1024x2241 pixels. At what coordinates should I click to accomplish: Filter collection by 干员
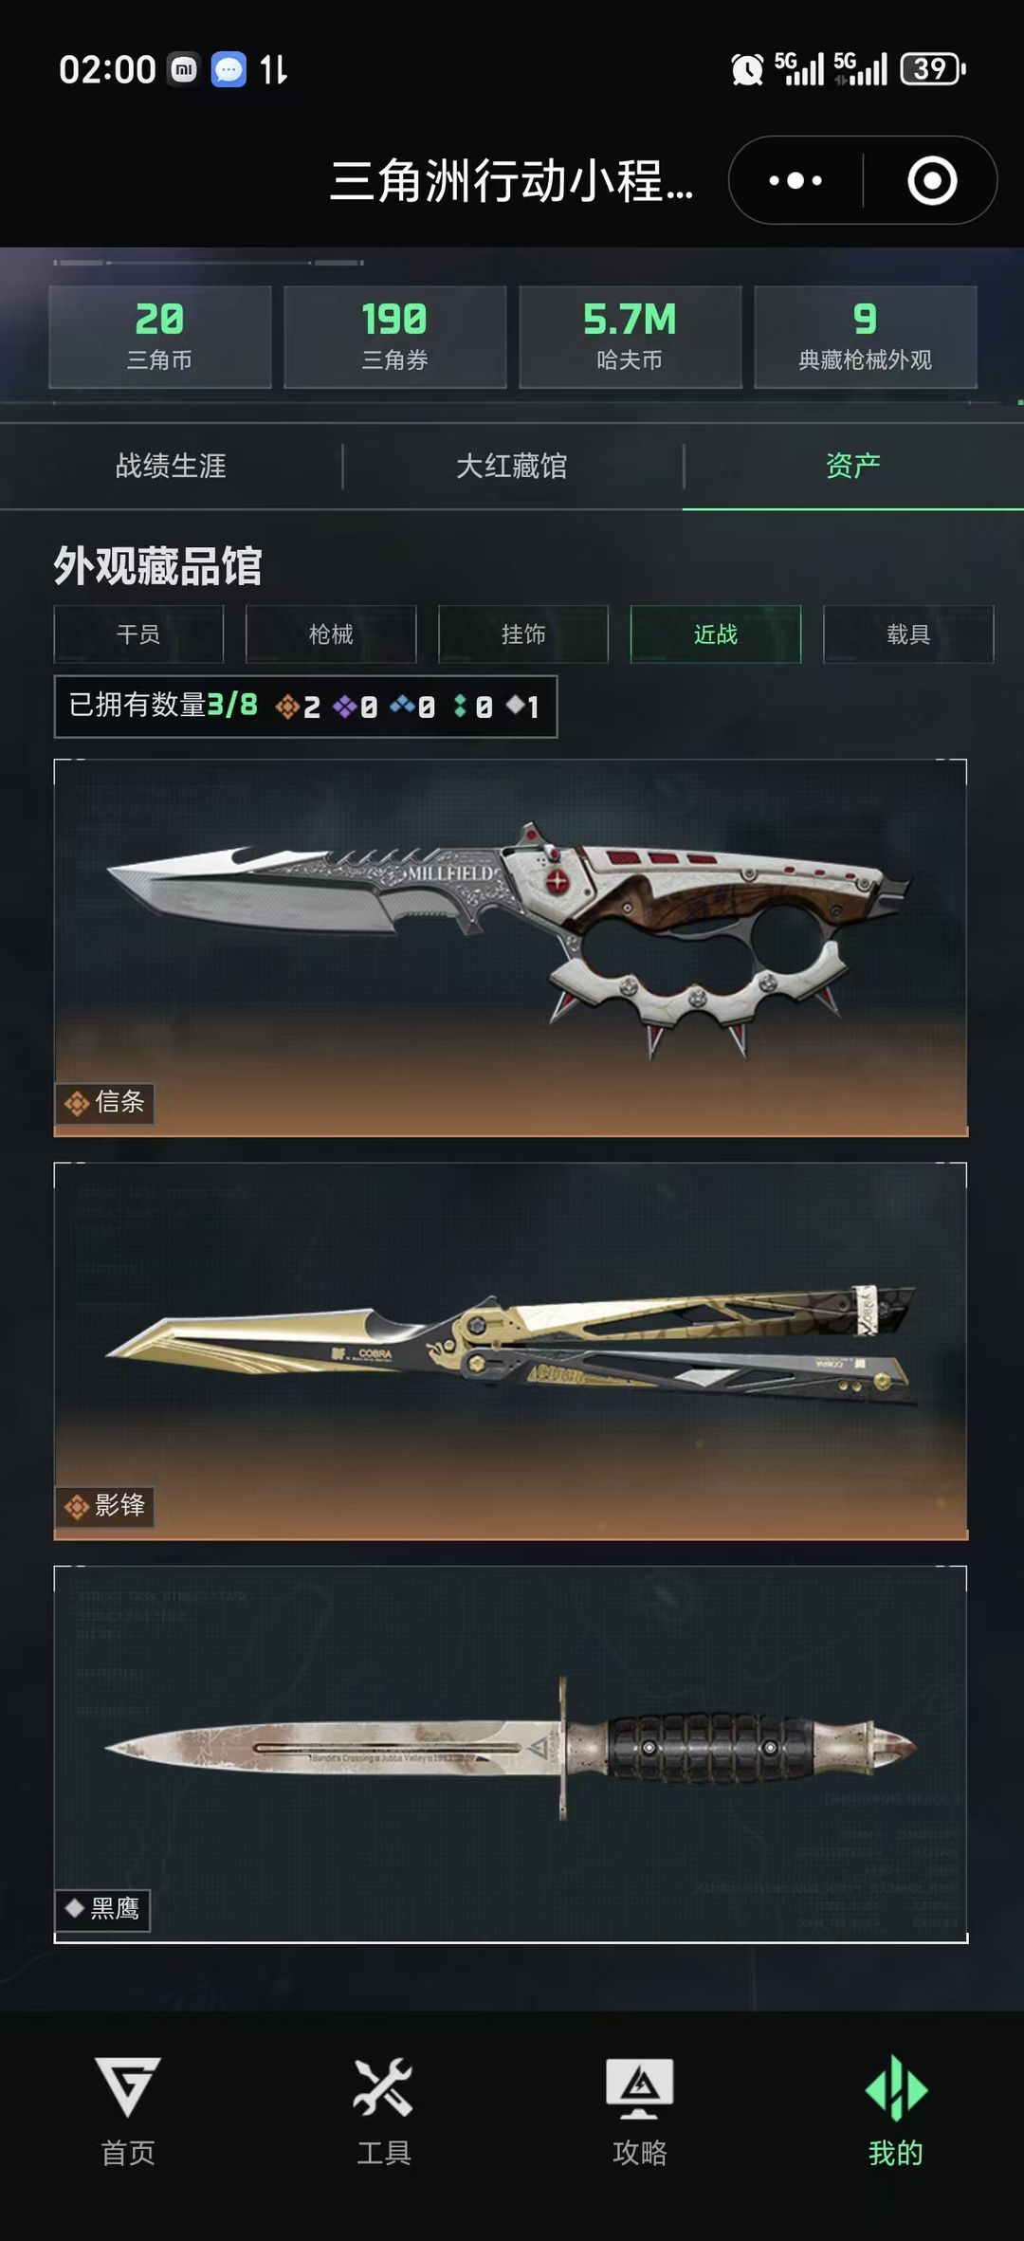pyautogui.click(x=138, y=634)
